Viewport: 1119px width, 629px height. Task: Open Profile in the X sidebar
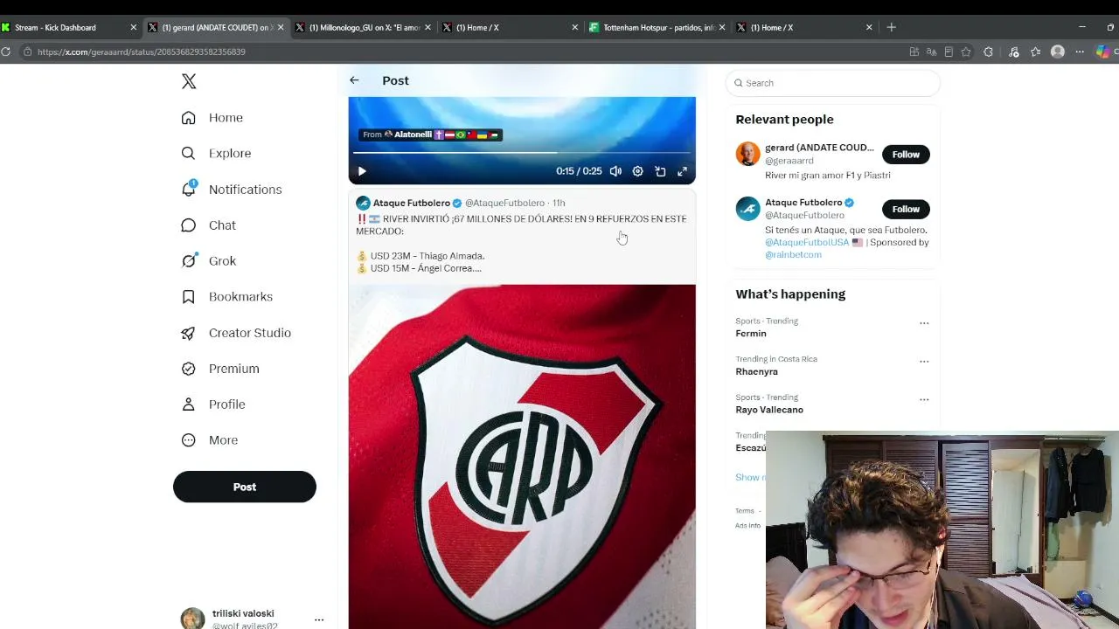point(212,404)
